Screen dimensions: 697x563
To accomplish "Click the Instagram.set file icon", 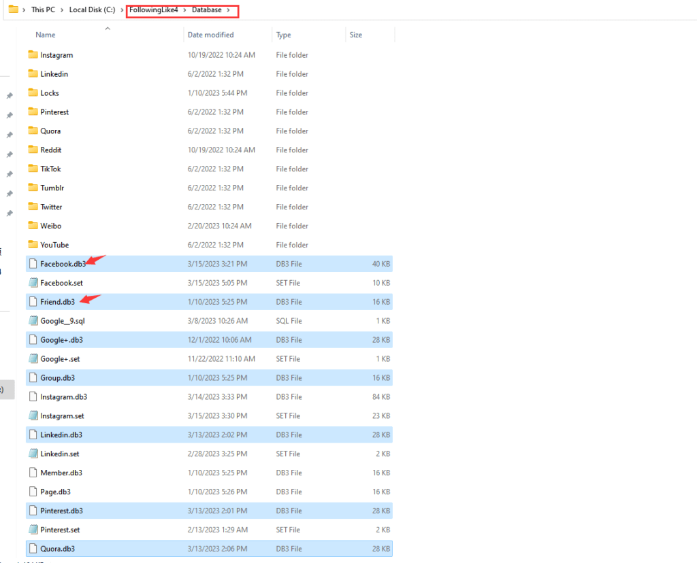I will point(33,416).
